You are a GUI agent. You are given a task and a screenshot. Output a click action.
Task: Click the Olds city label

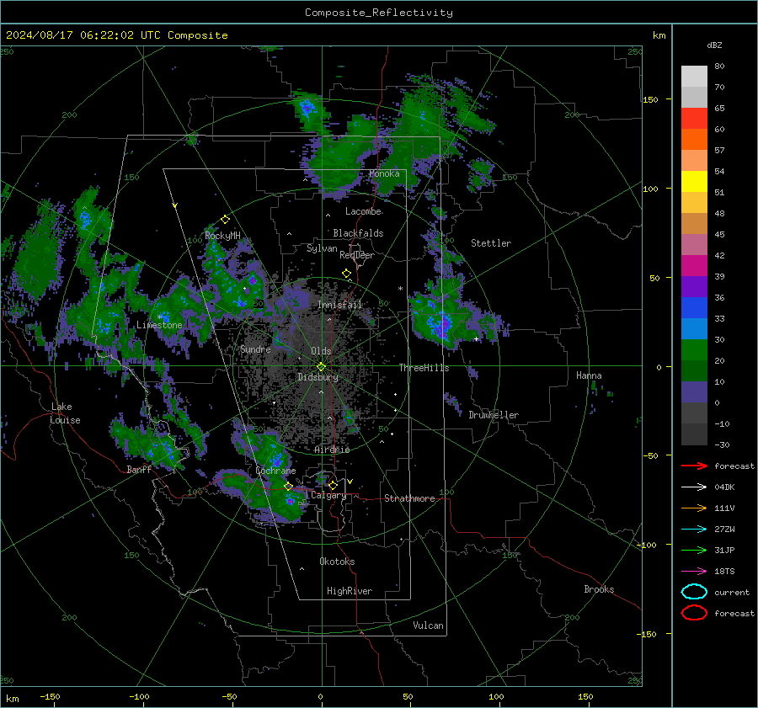321,351
